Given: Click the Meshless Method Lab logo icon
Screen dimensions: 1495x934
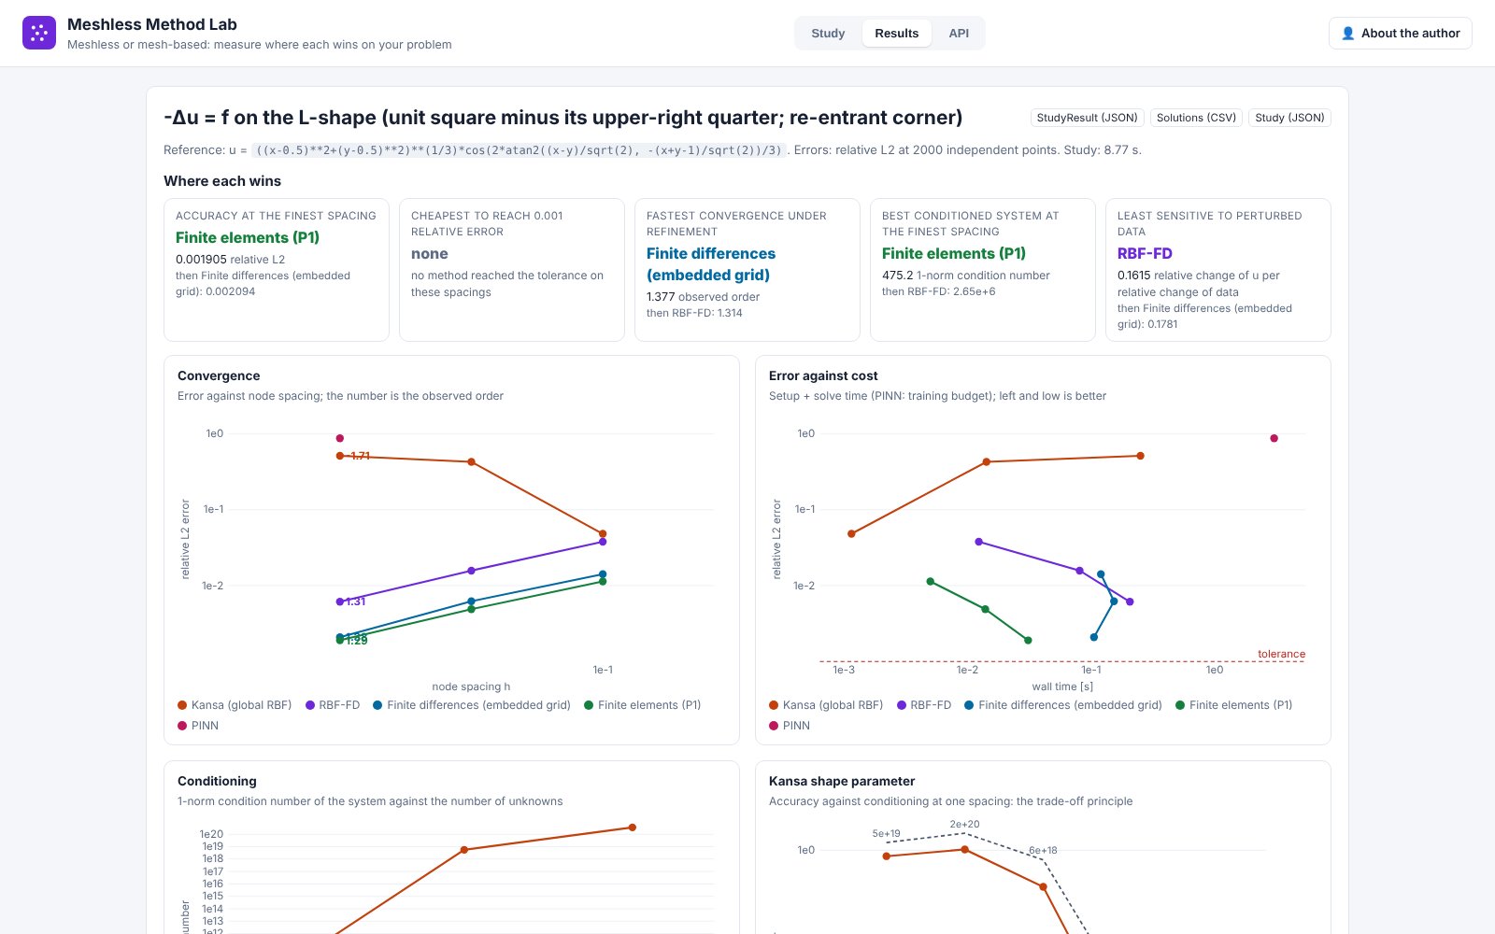Looking at the screenshot, I should point(39,33).
